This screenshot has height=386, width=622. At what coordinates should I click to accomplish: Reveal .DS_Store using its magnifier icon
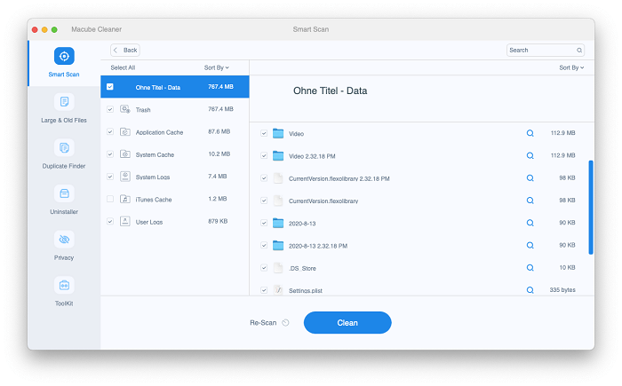coord(530,268)
